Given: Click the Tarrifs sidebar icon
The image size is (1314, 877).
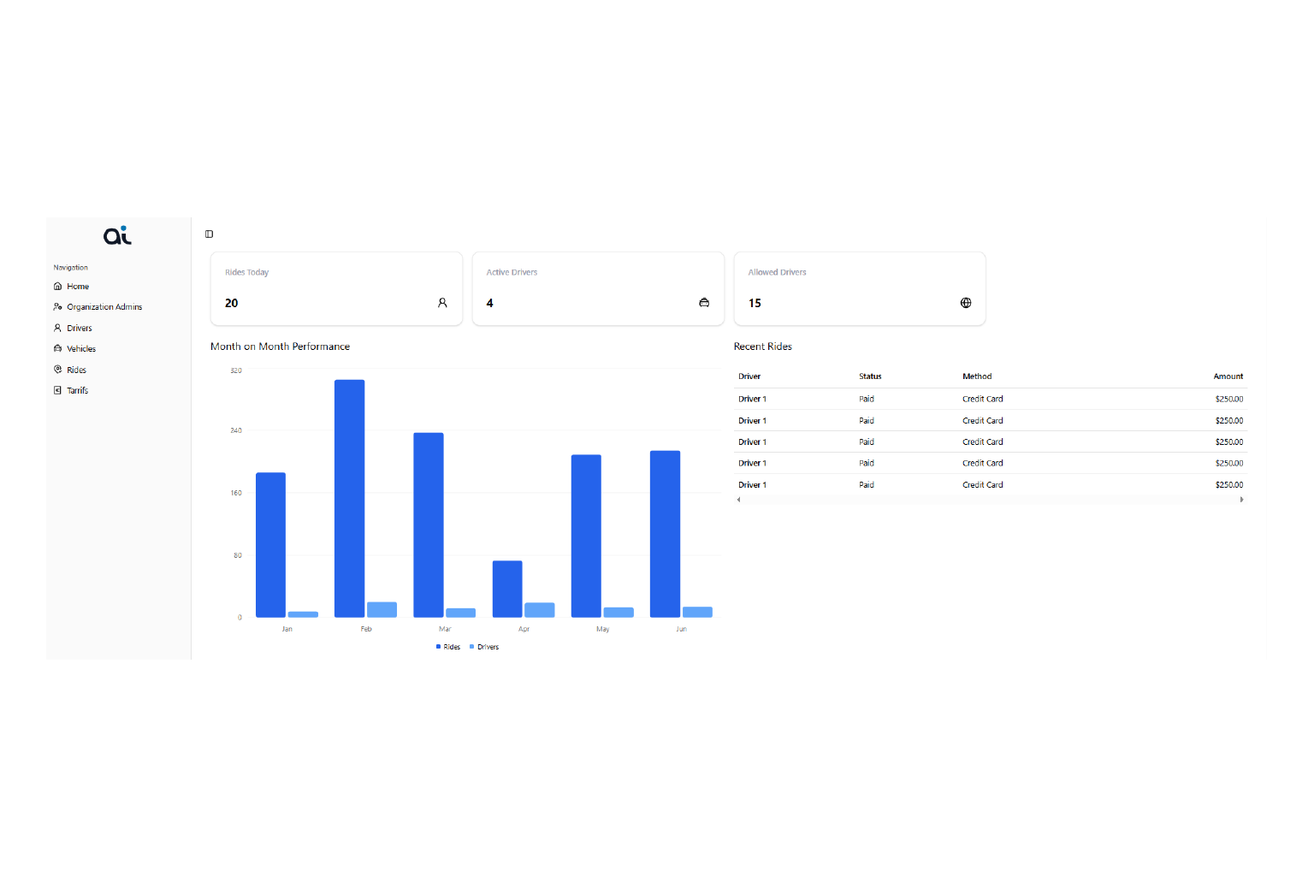Looking at the screenshot, I should (58, 391).
